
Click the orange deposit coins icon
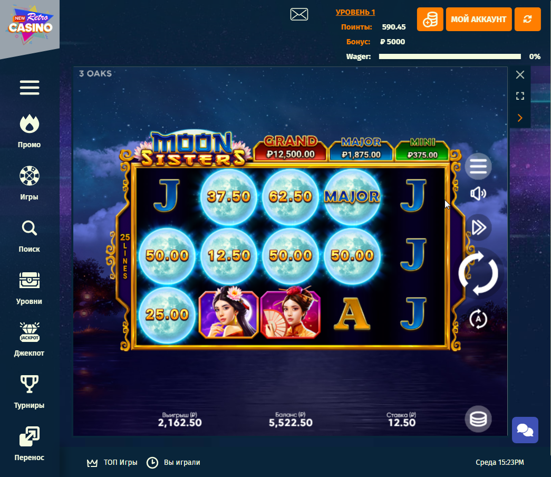(430, 20)
